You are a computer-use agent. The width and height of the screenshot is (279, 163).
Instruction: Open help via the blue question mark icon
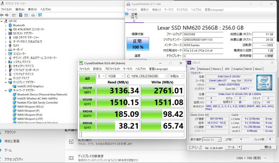tap(21, 15)
